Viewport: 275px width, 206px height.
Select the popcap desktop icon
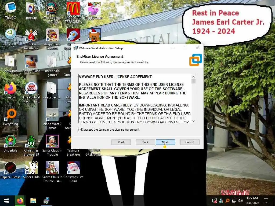[x=31, y=10]
